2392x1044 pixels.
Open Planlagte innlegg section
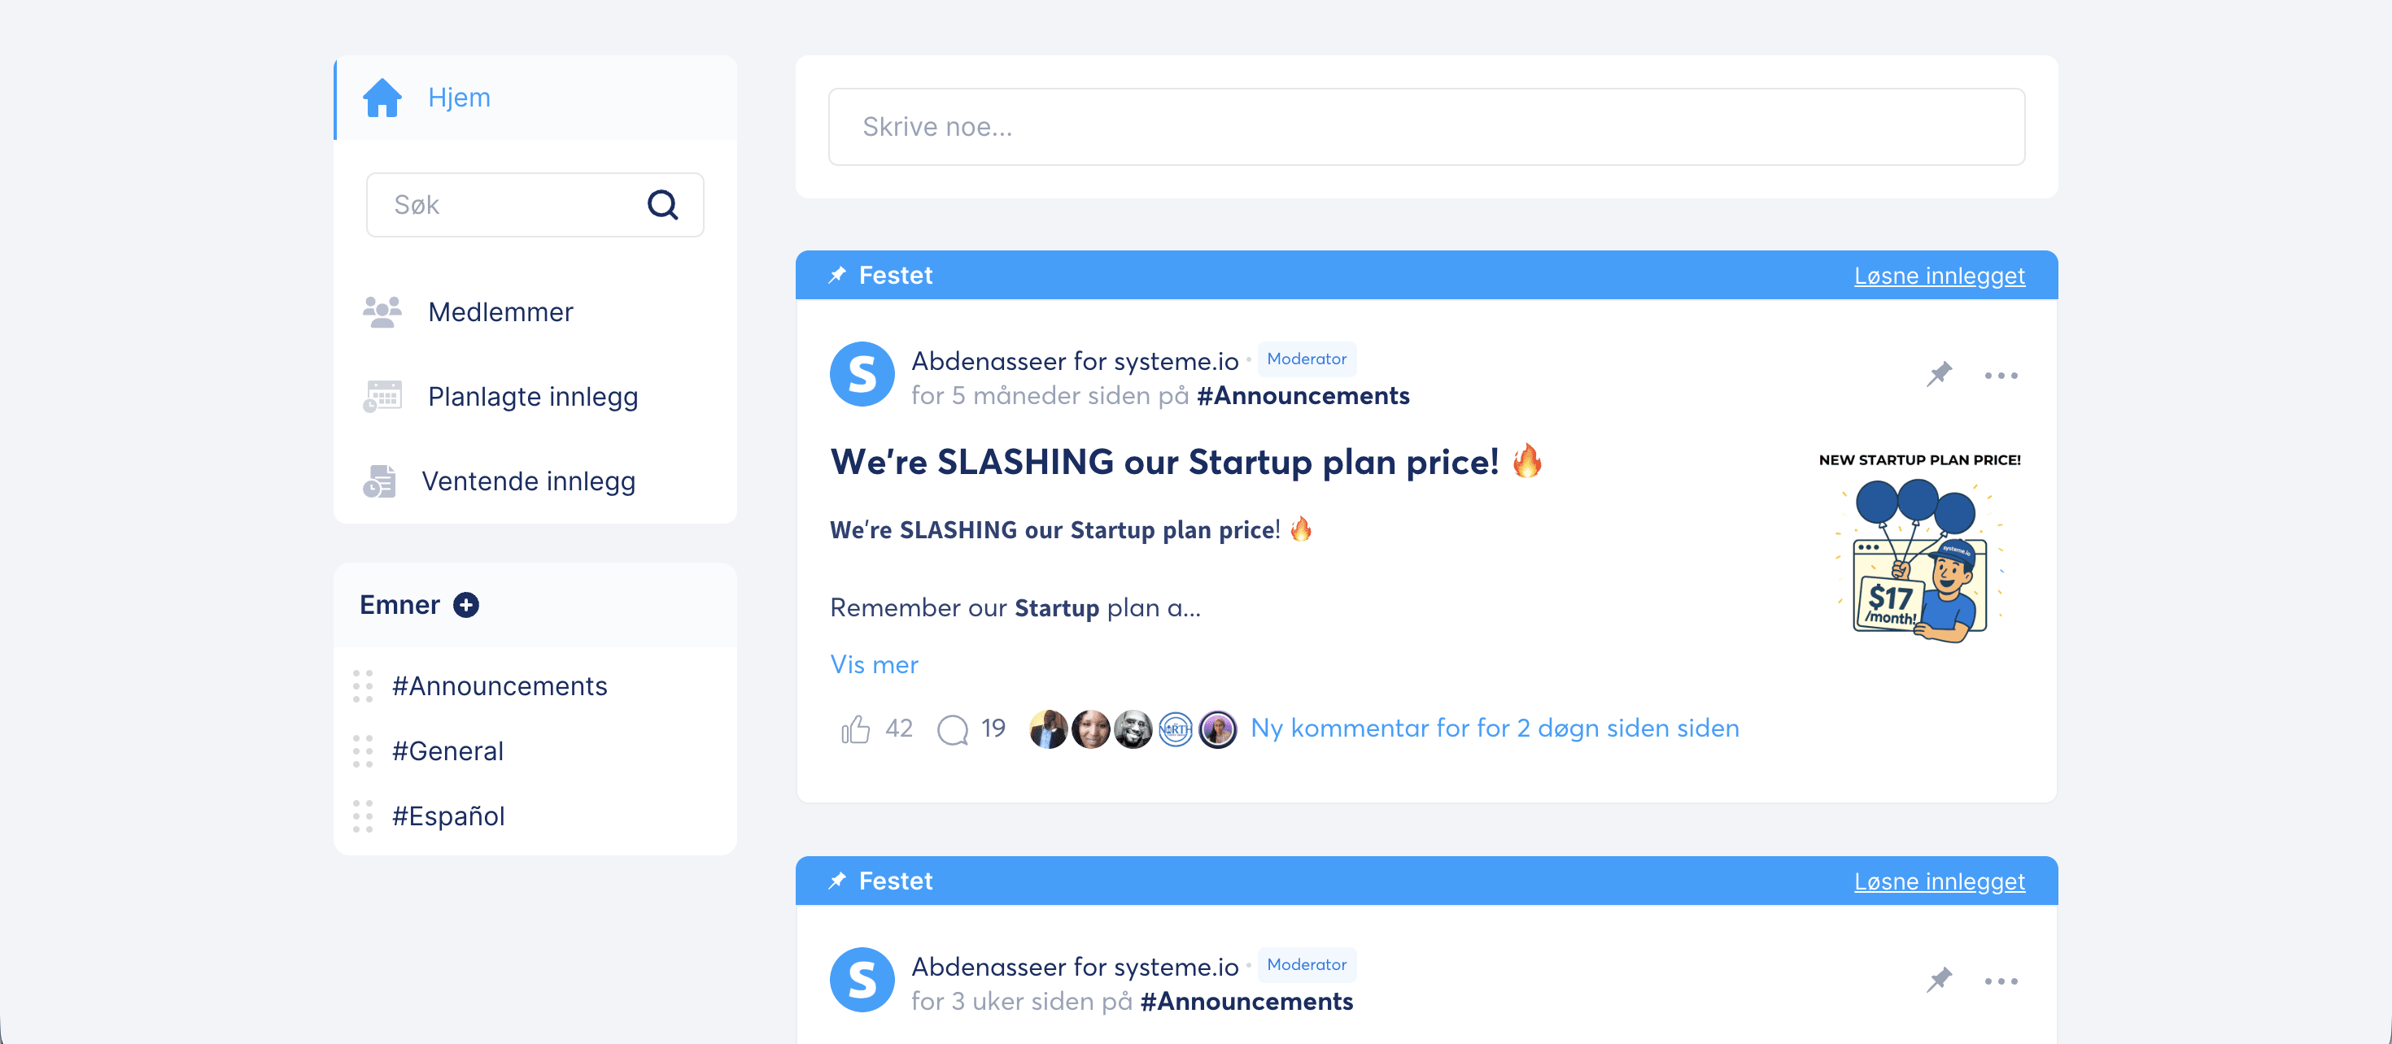coord(532,396)
